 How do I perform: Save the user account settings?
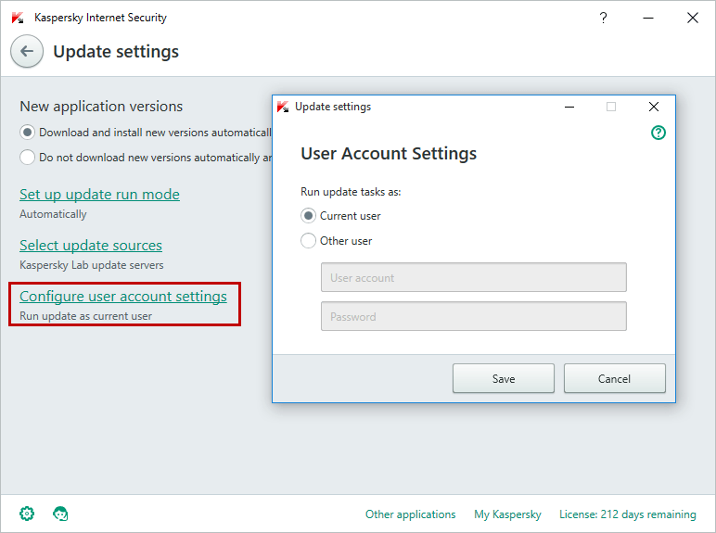coord(504,378)
